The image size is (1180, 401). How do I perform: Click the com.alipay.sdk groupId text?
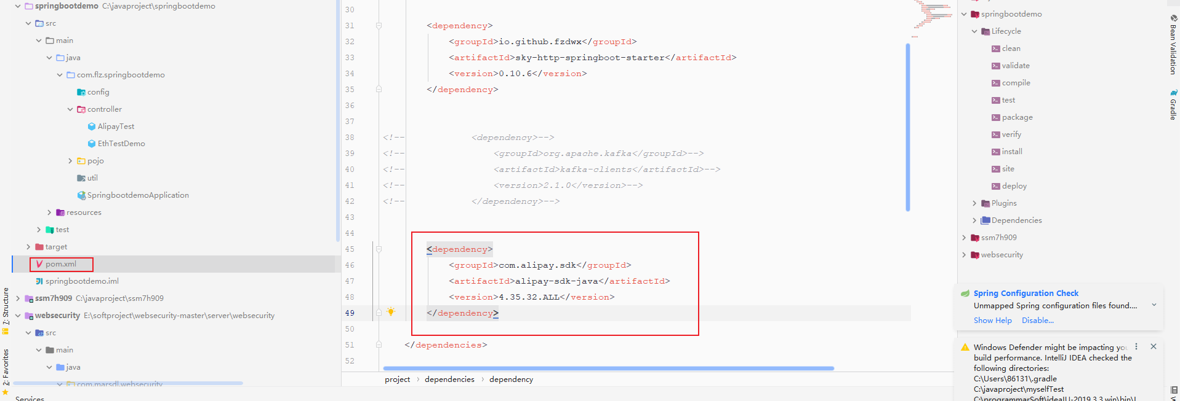[537, 265]
